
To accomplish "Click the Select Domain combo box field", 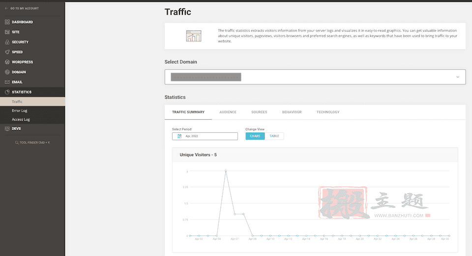I will 315,77.
